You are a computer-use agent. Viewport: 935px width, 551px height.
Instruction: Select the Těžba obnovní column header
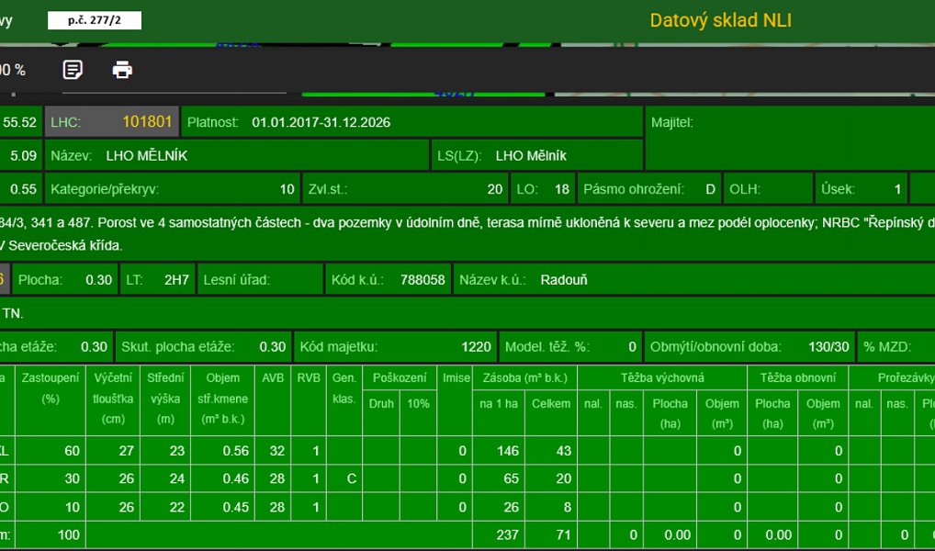coord(798,377)
